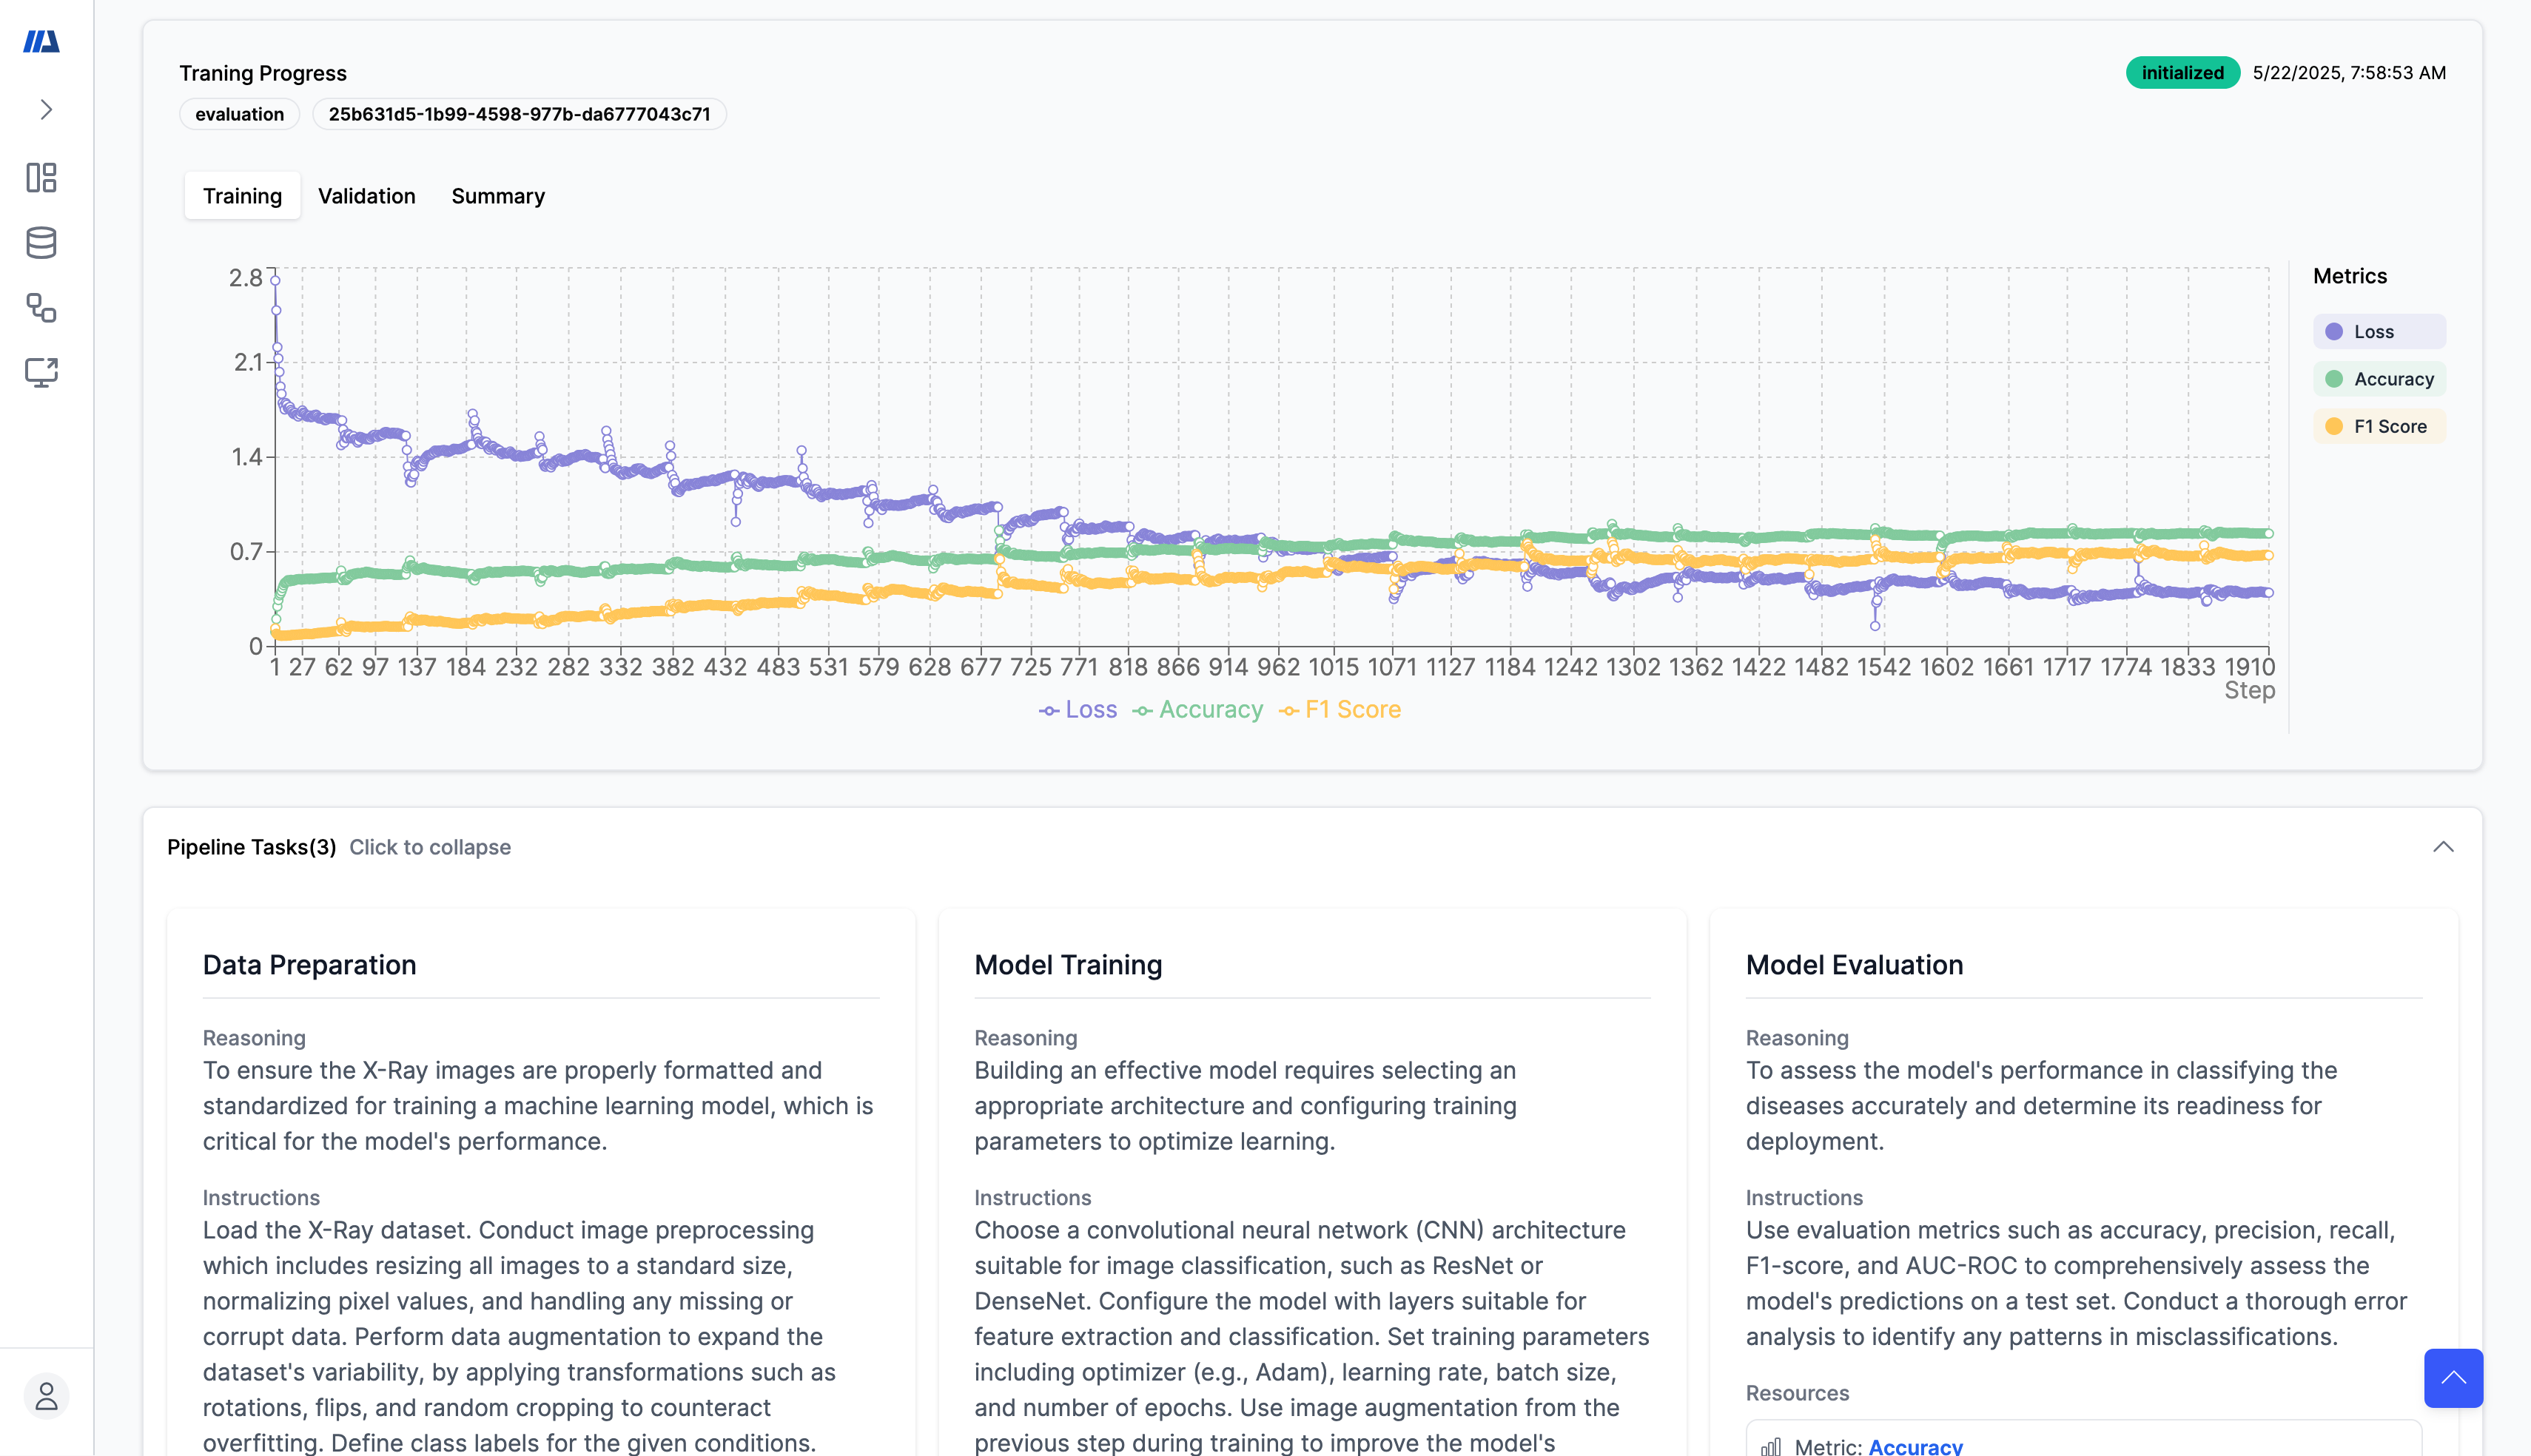This screenshot has width=2531, height=1456.
Task: Open the dashboard layout icon in sidebar
Action: 41,178
